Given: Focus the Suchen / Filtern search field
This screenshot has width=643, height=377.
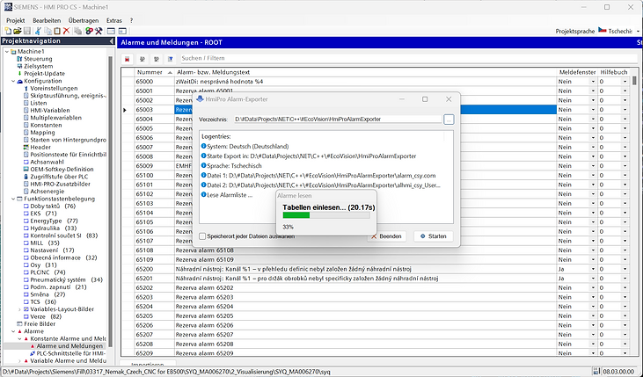Looking at the screenshot, I should tap(407, 59).
